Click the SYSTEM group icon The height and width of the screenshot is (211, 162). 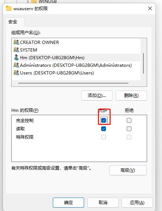tap(16, 50)
